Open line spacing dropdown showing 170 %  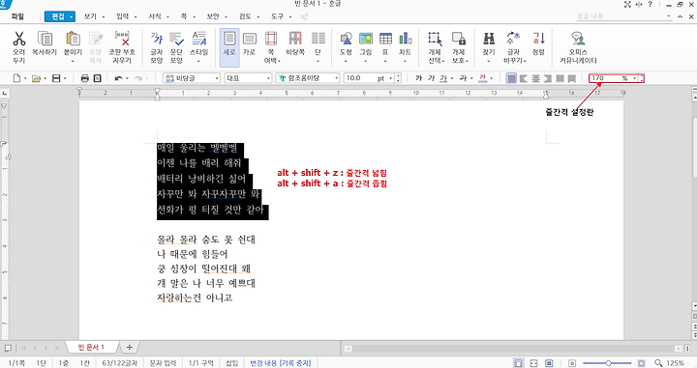(635, 78)
